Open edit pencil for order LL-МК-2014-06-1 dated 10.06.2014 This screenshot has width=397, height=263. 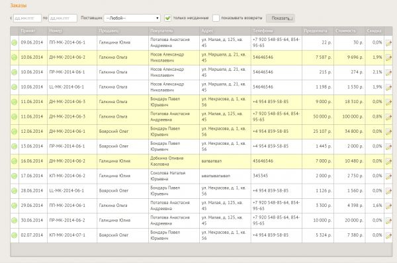(388, 87)
